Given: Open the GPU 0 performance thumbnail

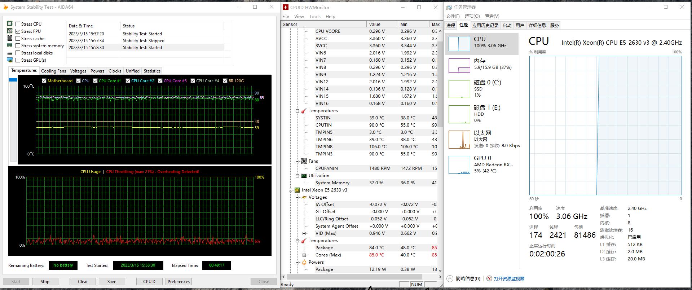Looking at the screenshot, I should coord(459,164).
